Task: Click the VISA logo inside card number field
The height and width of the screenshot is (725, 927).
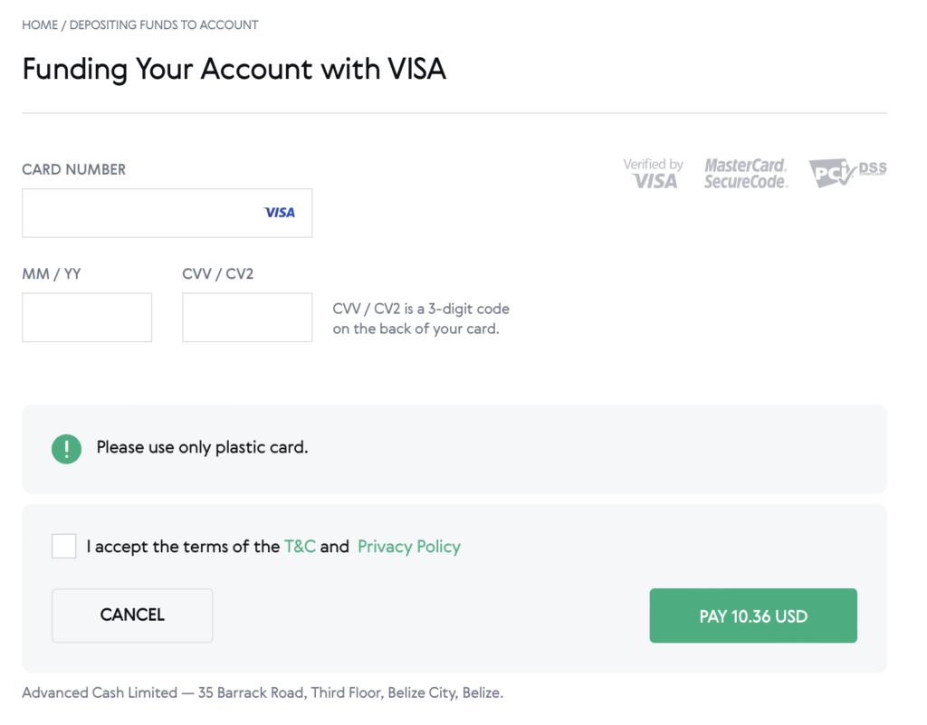Action: pos(280,213)
